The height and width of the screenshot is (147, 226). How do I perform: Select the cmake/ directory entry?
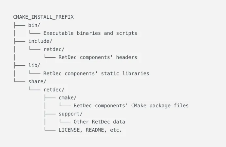coord(67,98)
